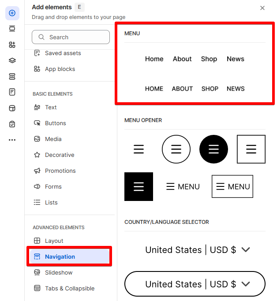Click the COUNTRY/LANGUAGE SELECTOR heading
Image resolution: width=277 pixels, height=301 pixels.
tap(167, 222)
